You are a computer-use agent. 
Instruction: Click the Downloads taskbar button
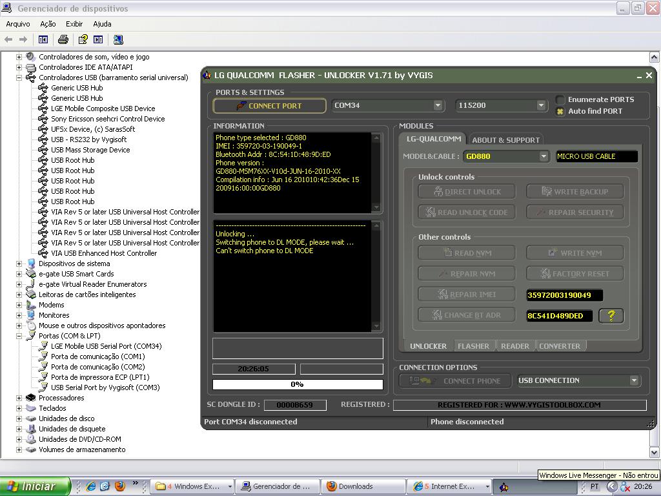(x=363, y=486)
